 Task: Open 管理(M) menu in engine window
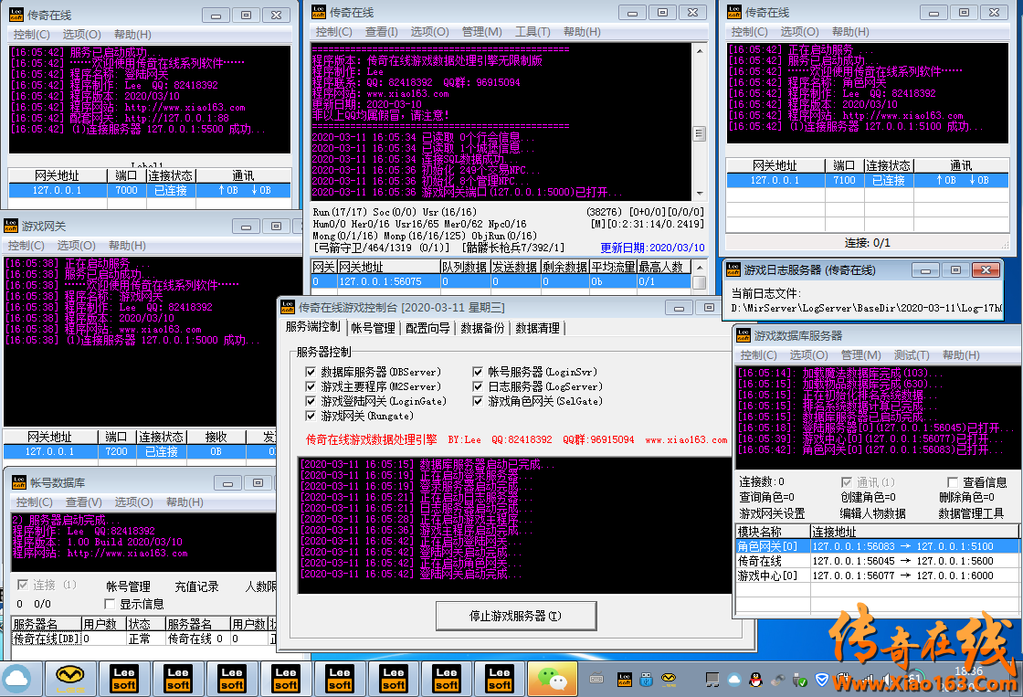(482, 31)
